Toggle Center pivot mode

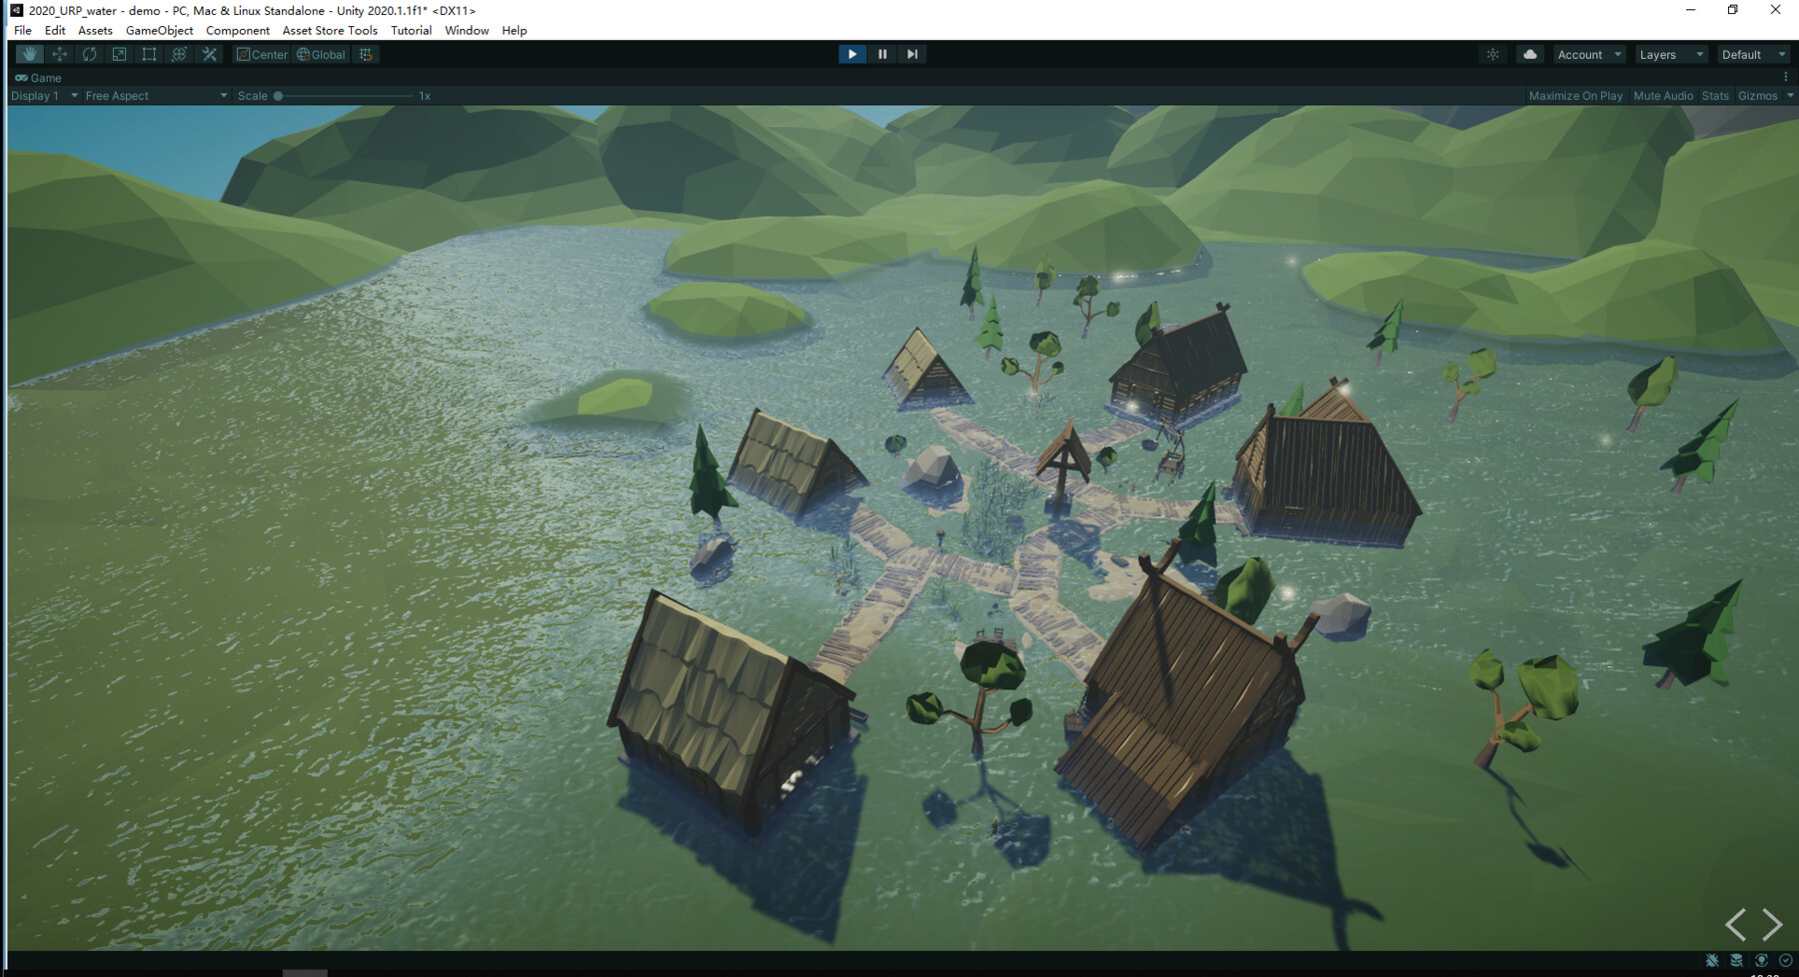point(262,54)
